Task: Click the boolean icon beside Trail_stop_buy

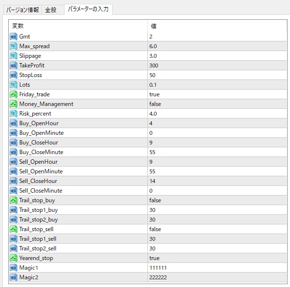Action: (13, 200)
